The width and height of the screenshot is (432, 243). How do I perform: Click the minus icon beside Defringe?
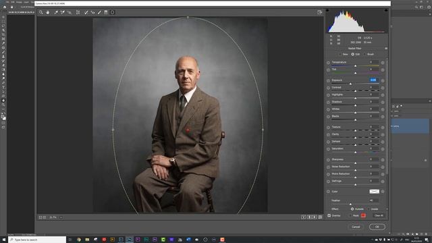[328, 182]
